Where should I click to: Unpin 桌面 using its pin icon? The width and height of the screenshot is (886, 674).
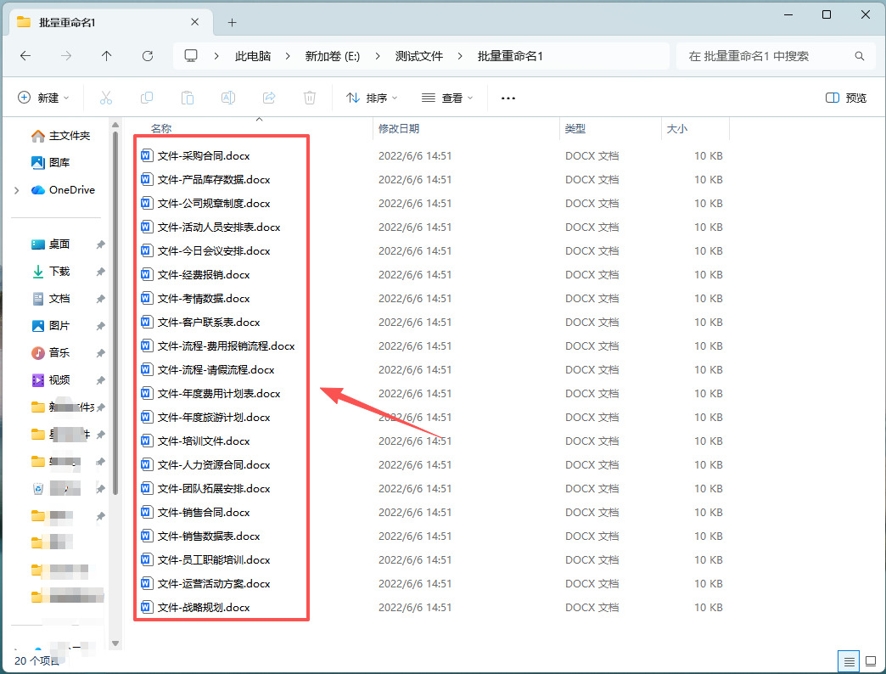(x=100, y=244)
